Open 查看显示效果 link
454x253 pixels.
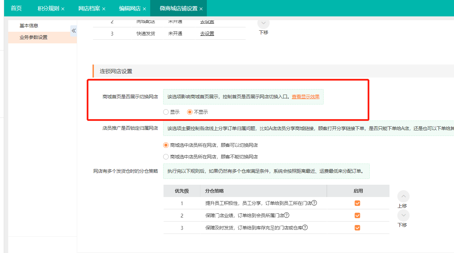click(x=306, y=97)
